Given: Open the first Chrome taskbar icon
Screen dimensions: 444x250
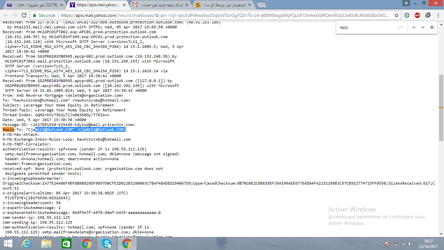Looking at the screenshot, I should (x=87, y=244).
